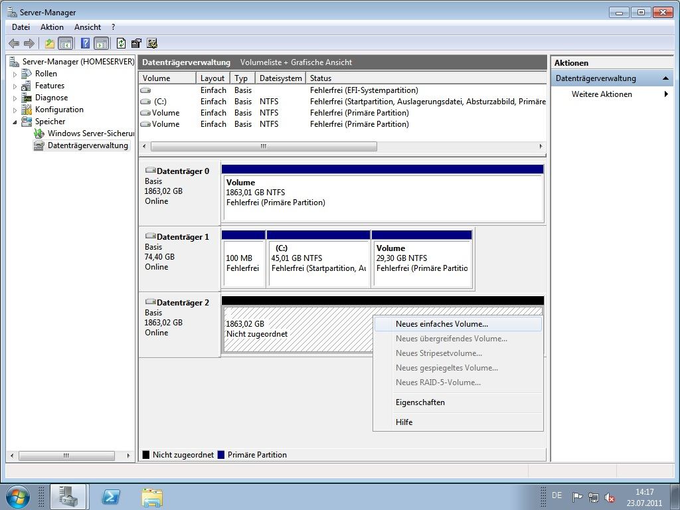
Task: Open Windows Explorer from the taskbar
Action: tap(152, 497)
